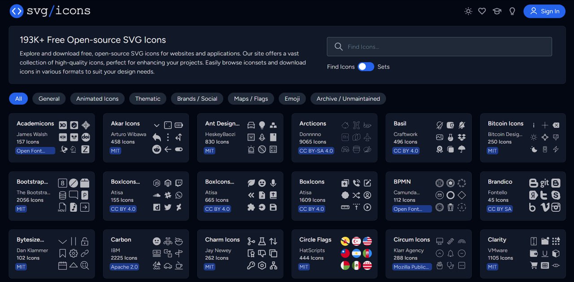The height and width of the screenshot is (282, 574).
Task: Select the Skype icon in the Brandico card
Action: pyautogui.click(x=556, y=195)
